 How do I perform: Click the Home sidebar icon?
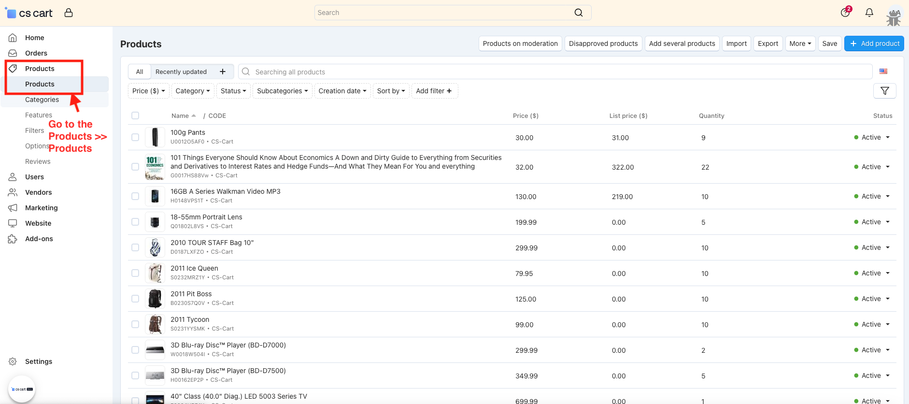coord(13,38)
